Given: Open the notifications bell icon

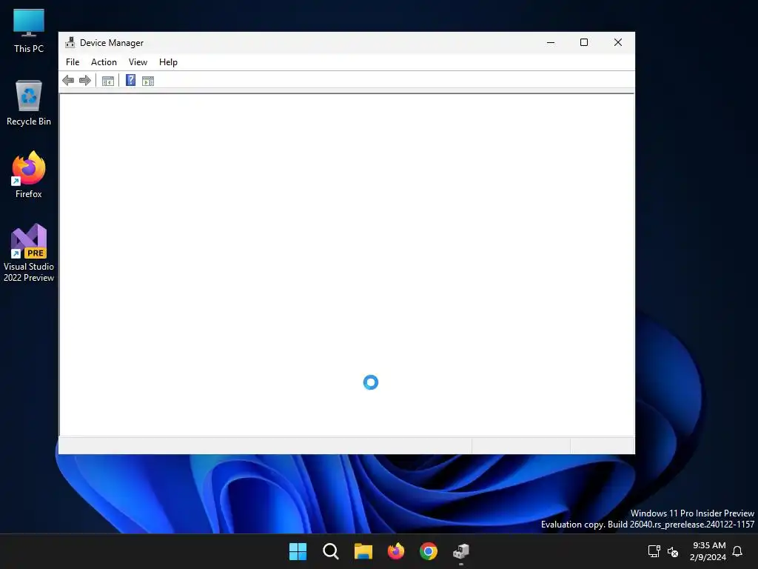Looking at the screenshot, I should click(x=738, y=551).
